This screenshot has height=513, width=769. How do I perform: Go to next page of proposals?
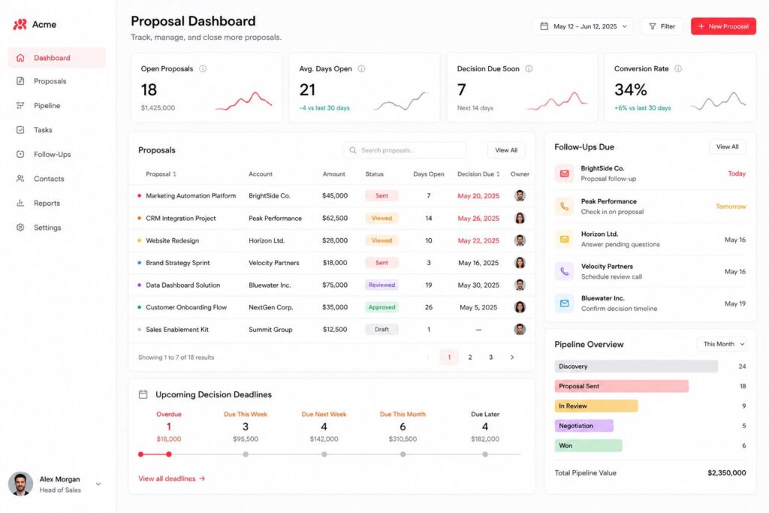tap(512, 358)
